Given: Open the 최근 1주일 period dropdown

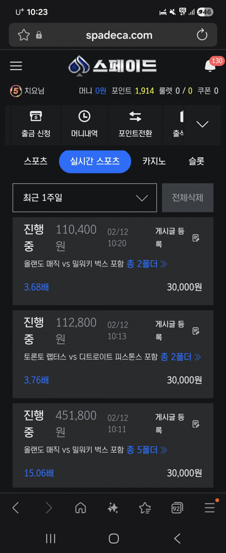Looking at the screenshot, I should (85, 198).
